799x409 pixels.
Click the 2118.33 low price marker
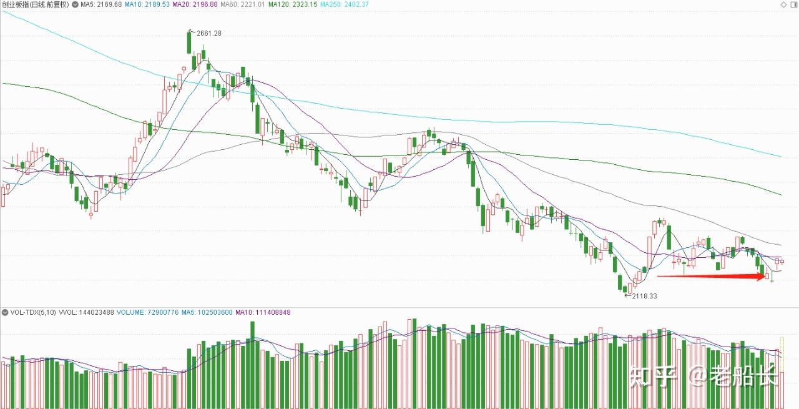(x=645, y=296)
